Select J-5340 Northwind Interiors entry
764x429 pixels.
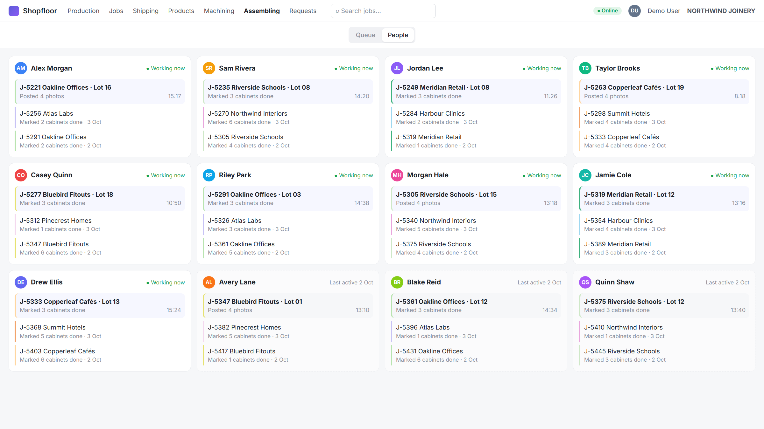pos(476,225)
